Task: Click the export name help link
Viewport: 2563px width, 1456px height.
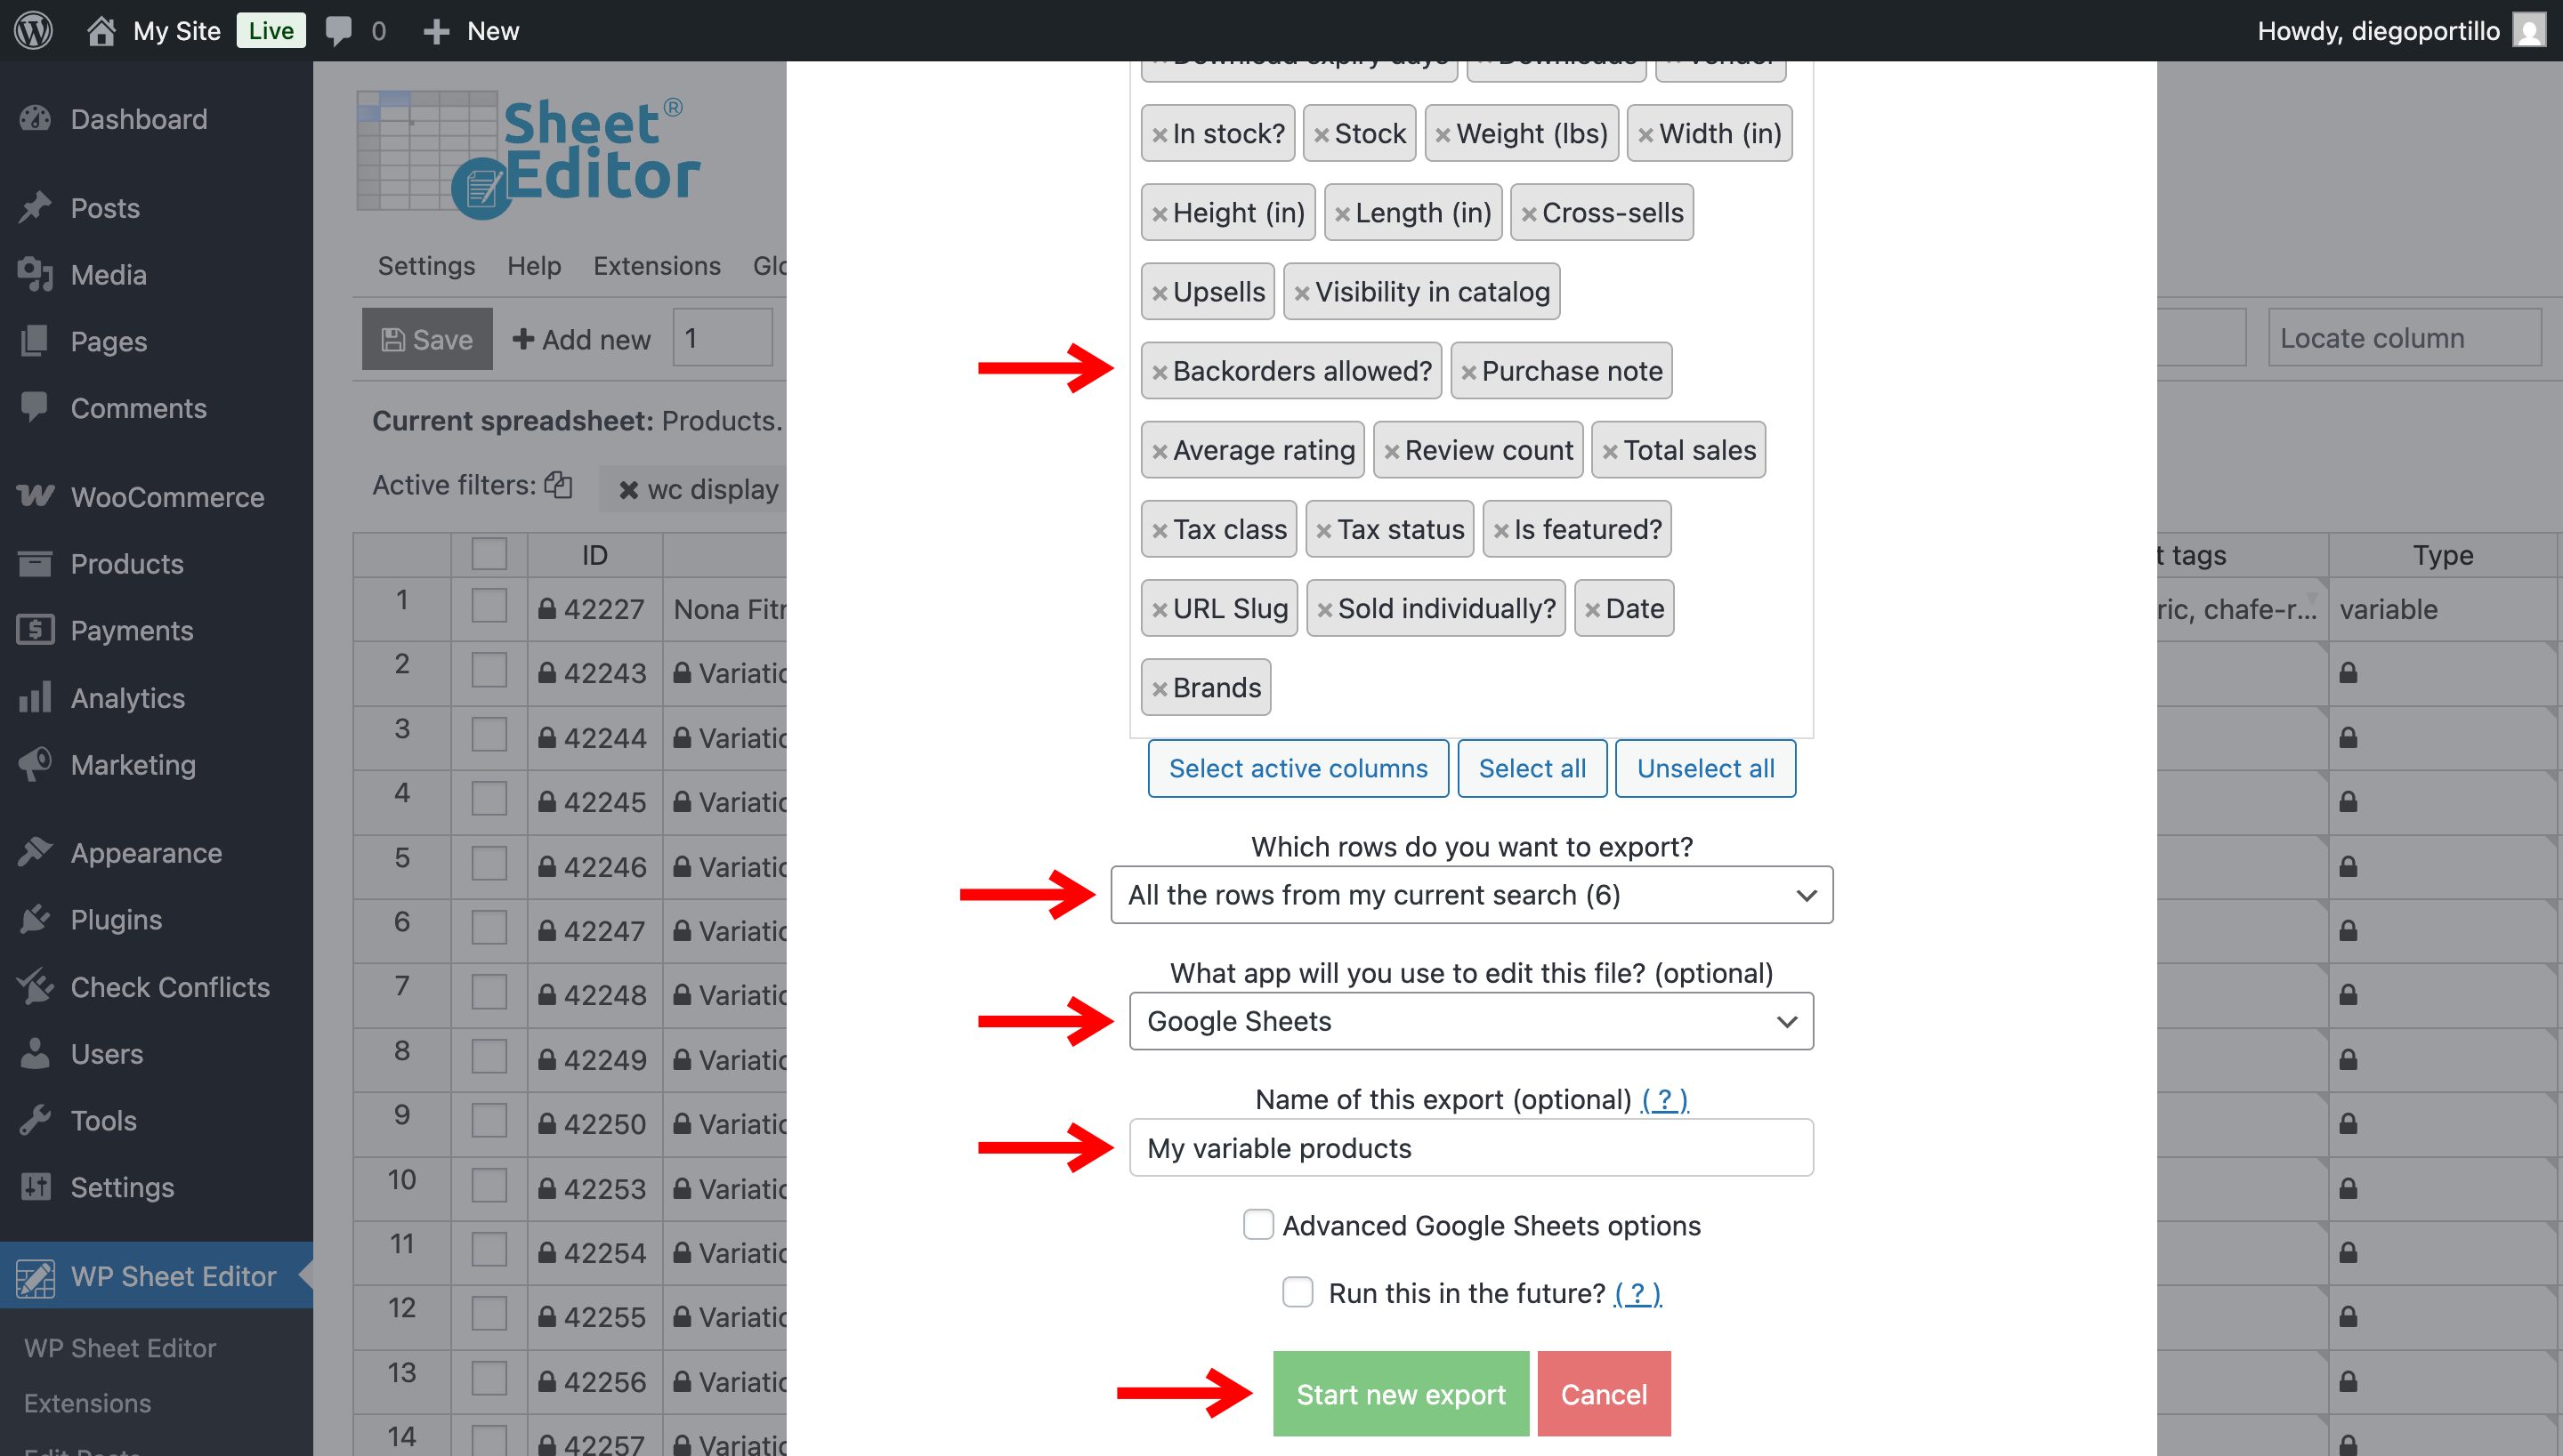Action: tap(1663, 1099)
